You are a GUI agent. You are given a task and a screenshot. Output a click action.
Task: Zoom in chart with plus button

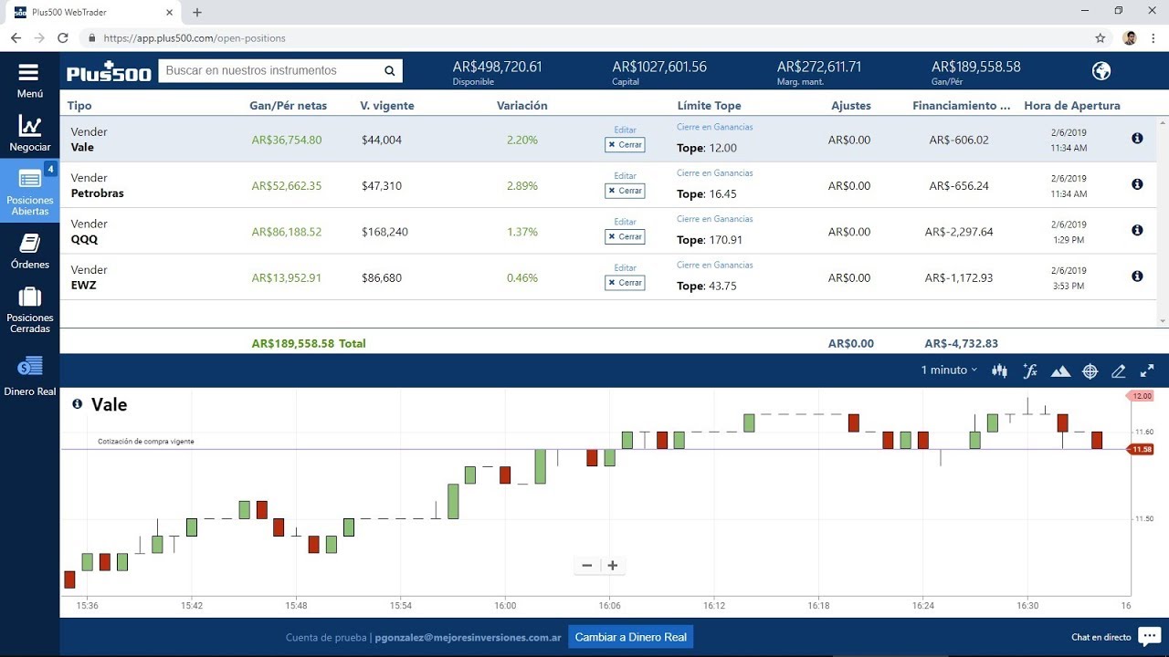pyautogui.click(x=613, y=565)
